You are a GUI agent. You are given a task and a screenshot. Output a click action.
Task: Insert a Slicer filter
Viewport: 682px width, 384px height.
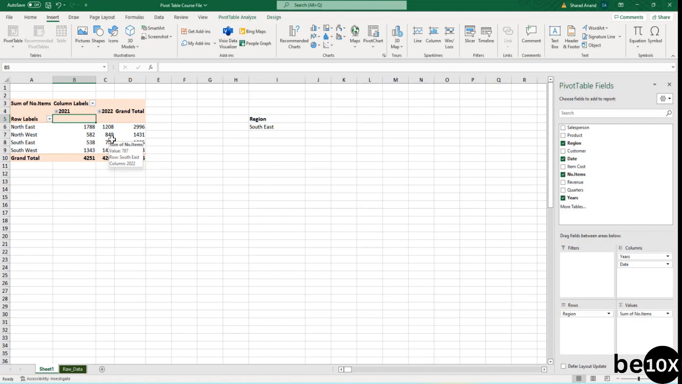470,34
